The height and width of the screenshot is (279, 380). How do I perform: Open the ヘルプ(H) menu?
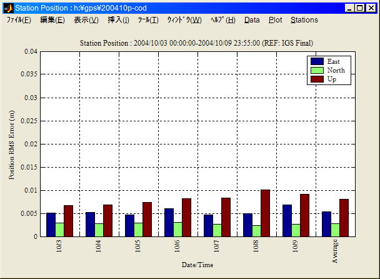point(223,20)
